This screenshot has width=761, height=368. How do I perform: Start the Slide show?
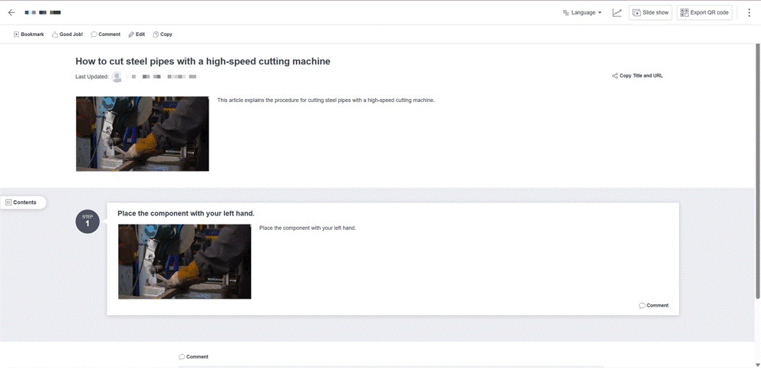[651, 12]
